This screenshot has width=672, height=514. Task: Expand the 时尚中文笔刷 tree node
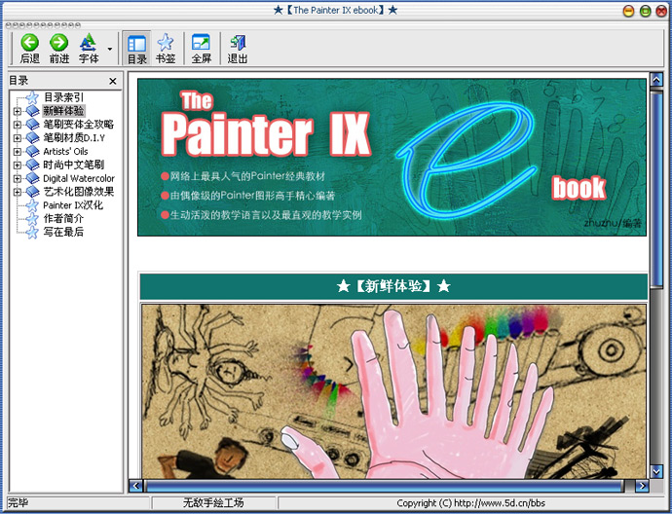[x=17, y=165]
